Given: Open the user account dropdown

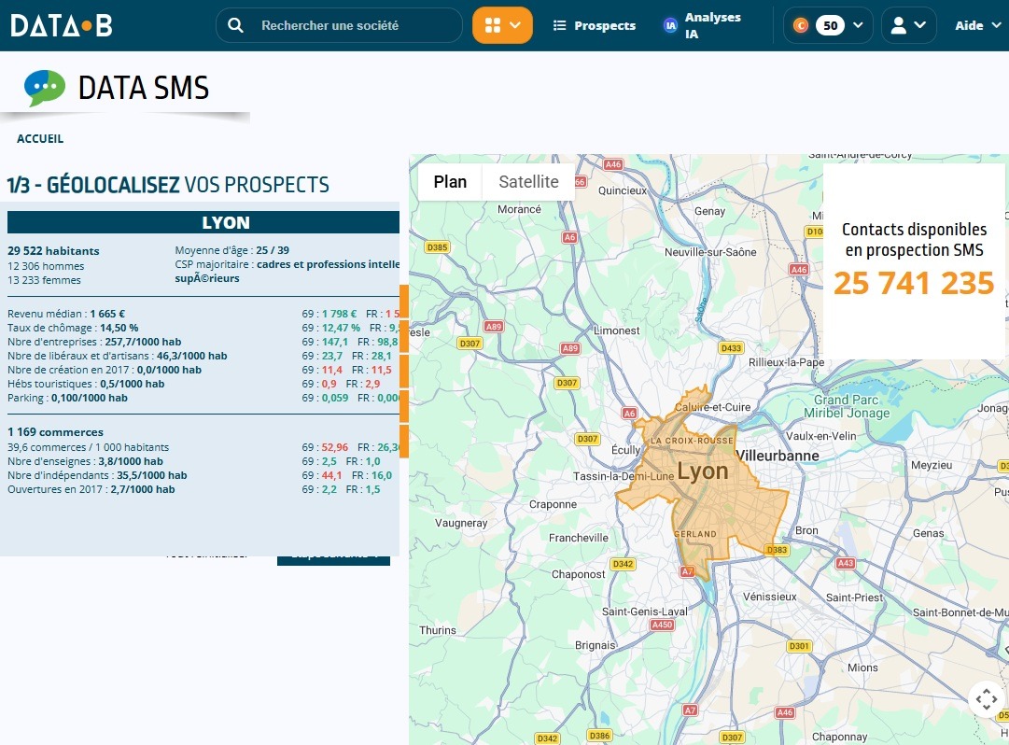Looking at the screenshot, I should 908,26.
